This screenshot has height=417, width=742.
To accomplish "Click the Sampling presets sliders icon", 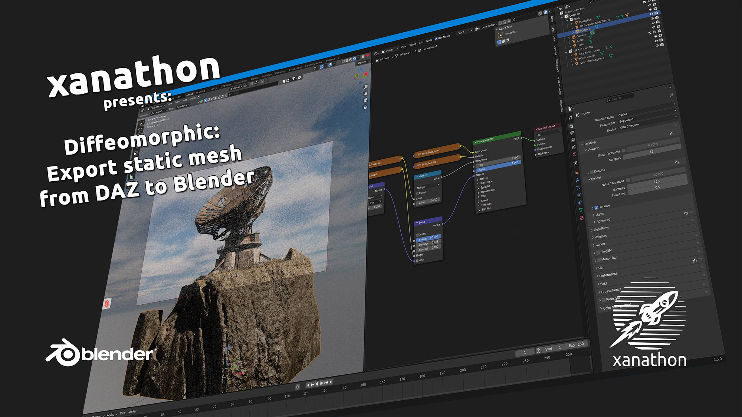I will 672,133.
